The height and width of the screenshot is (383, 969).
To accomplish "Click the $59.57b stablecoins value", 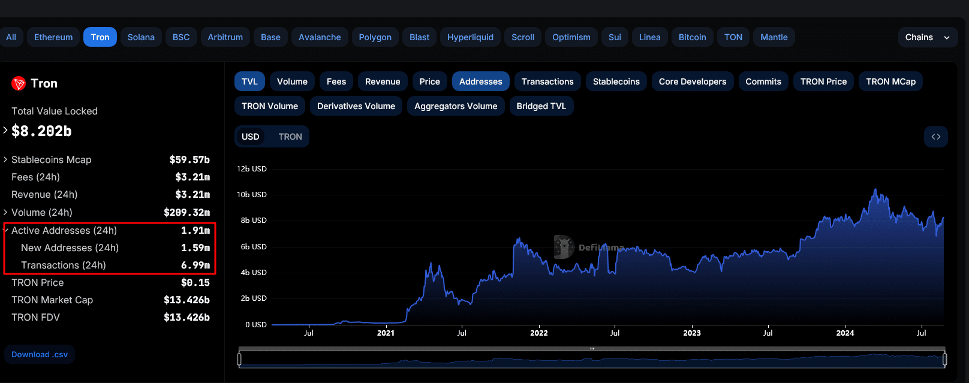I will coord(189,159).
